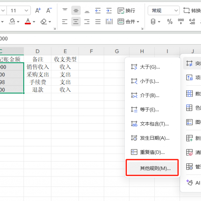Select cell containing 销售收入
Image resolution: width=201 pixels, height=201 pixels.
tap(38, 67)
